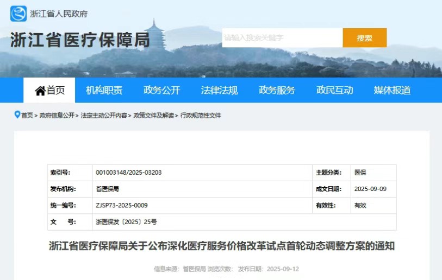Viewport: 442px width, 280px height.
Task: Click 首页 in the breadcrumb trail
Action: (27, 116)
